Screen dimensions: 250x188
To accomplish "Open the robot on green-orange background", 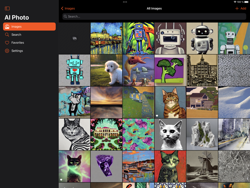I will [234, 38].
